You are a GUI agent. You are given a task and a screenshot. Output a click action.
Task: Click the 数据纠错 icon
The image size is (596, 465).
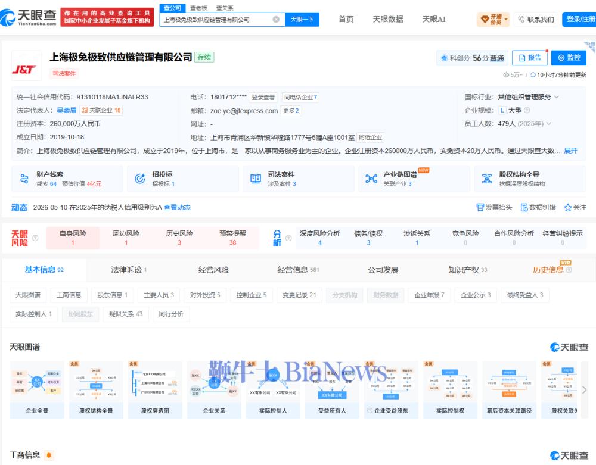(x=524, y=207)
